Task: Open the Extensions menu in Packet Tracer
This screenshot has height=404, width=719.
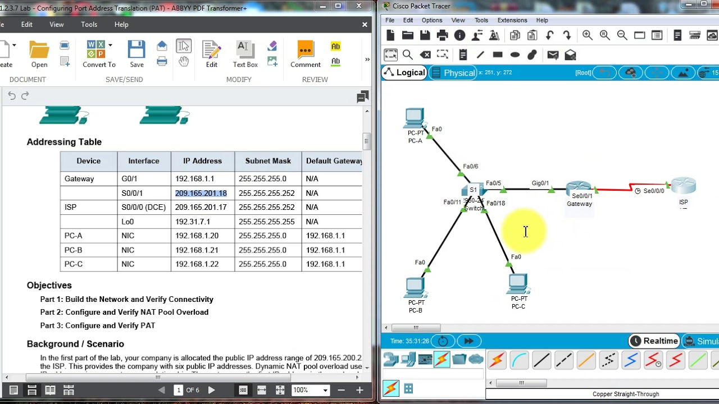Action: pyautogui.click(x=512, y=20)
